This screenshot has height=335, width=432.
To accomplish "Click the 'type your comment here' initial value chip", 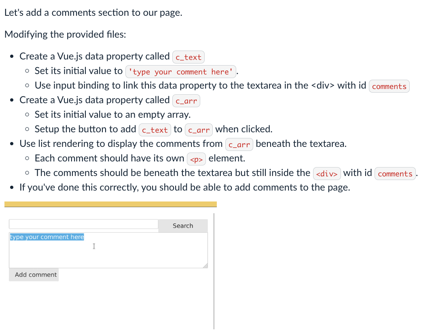I will [x=180, y=72].
